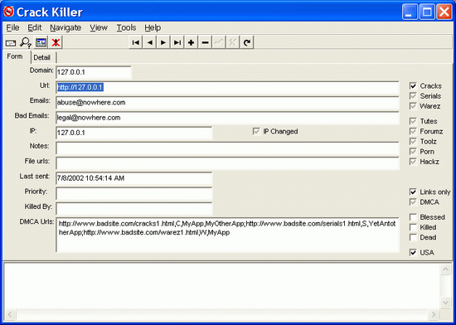The width and height of the screenshot is (456, 325).
Task: Go to the previous record
Action: [149, 42]
